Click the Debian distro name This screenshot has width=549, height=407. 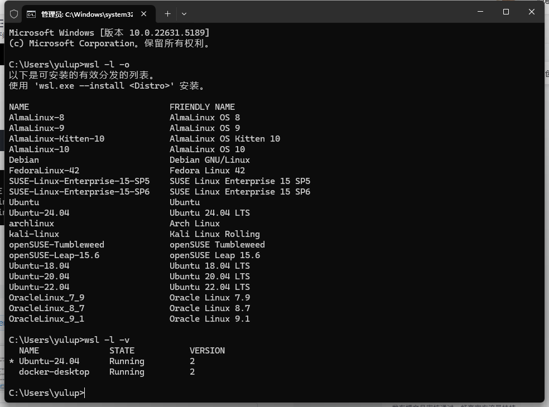(23, 159)
